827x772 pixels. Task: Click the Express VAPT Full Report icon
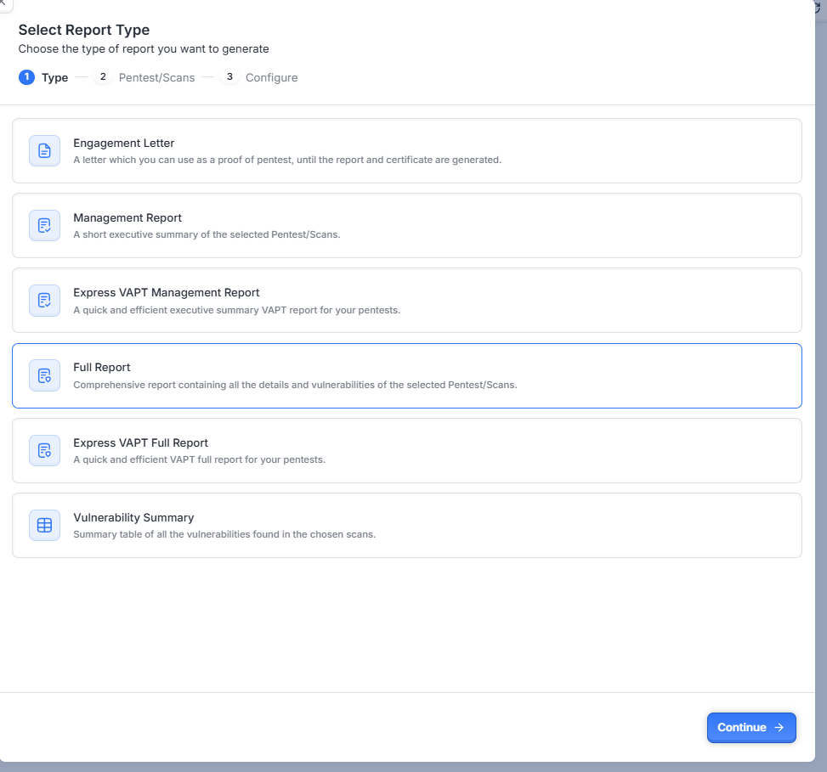coord(44,451)
